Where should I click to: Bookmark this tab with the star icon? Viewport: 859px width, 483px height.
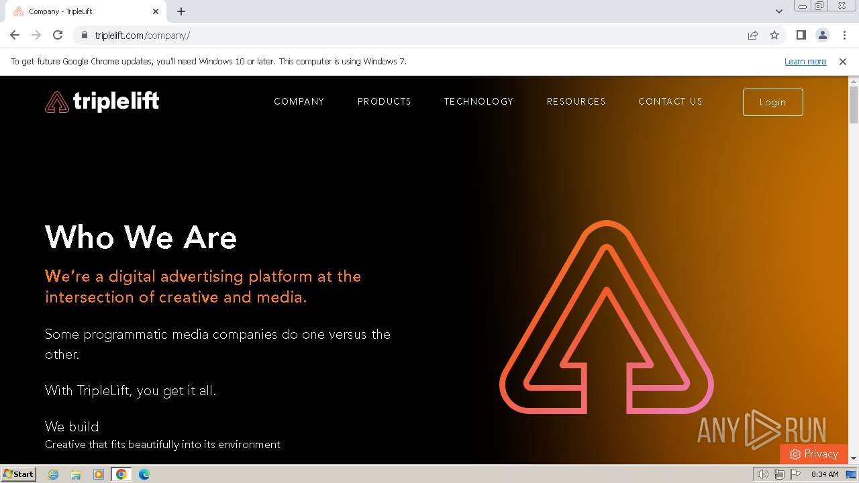point(774,35)
